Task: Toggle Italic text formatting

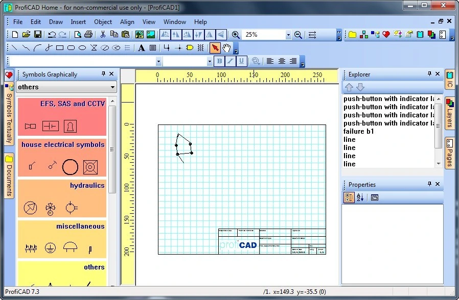Action: click(x=231, y=61)
